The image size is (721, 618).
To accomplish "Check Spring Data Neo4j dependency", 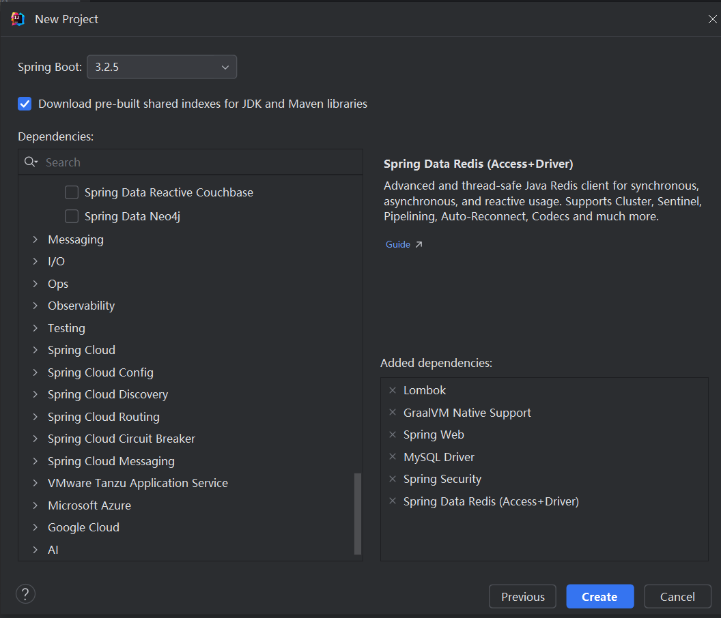I will coord(72,216).
